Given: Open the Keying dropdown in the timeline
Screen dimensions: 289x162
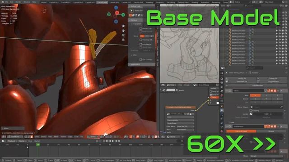Looking at the screenshot, I should pos(22,141).
